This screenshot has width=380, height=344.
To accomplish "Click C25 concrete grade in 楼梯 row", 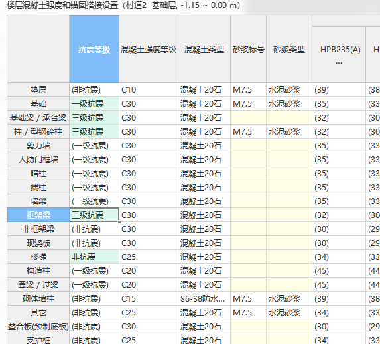I will (x=149, y=257).
